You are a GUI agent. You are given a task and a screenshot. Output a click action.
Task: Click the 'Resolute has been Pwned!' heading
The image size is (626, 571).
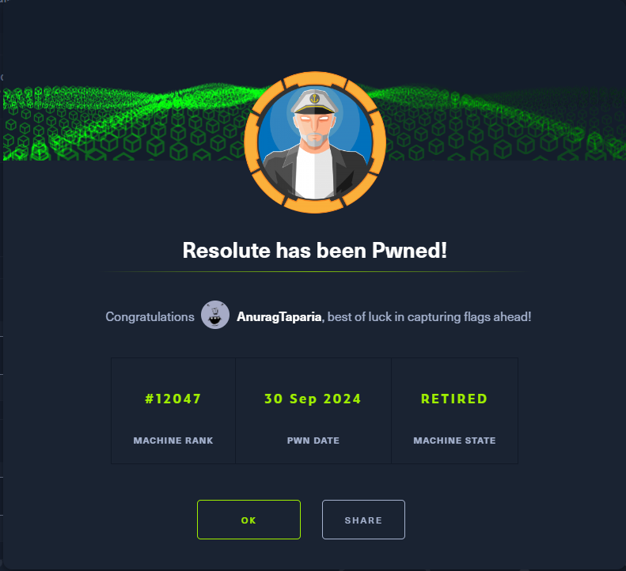(x=315, y=251)
